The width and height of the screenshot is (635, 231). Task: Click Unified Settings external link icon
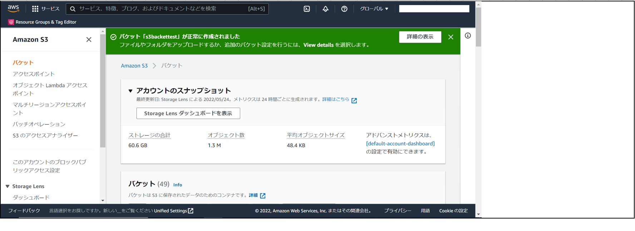191,211
